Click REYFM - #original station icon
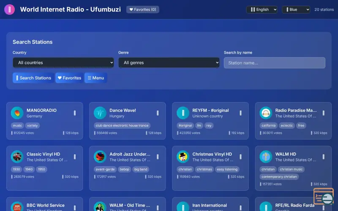338x211 pixels. 183,113
